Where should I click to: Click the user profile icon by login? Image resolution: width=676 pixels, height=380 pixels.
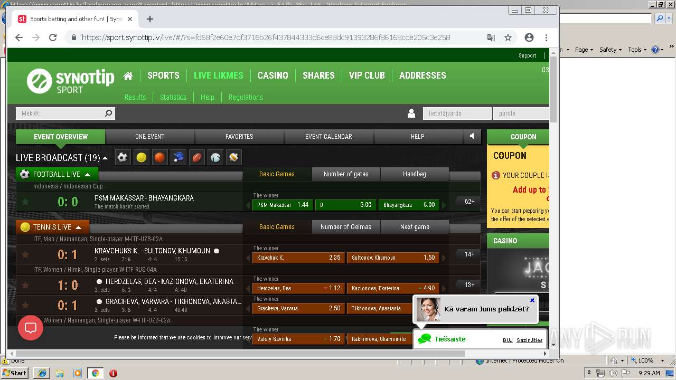[x=411, y=113]
